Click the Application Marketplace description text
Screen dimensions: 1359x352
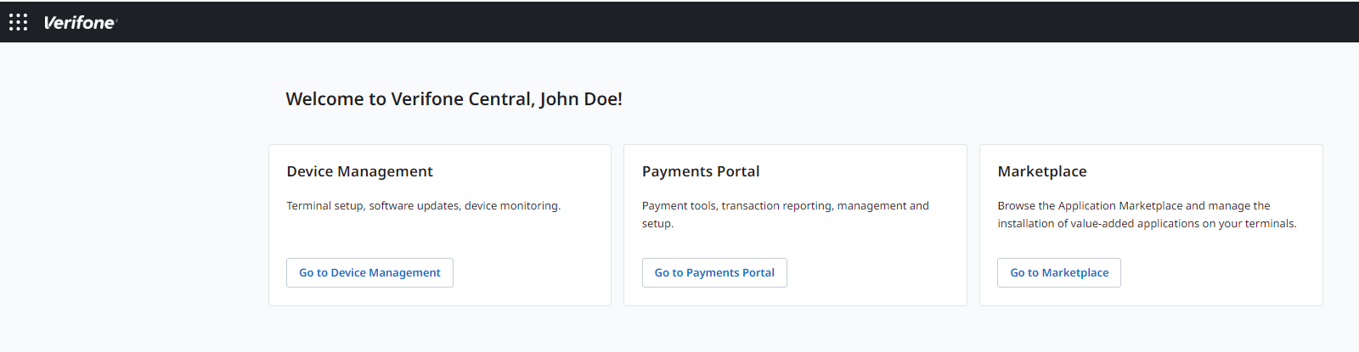[1147, 215]
